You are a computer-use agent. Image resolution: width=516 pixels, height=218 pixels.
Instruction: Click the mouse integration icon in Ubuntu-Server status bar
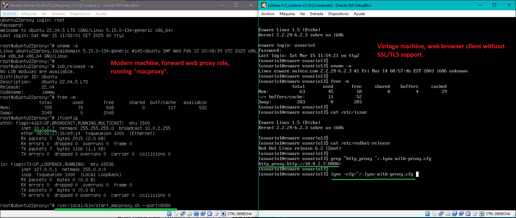coord(216,213)
